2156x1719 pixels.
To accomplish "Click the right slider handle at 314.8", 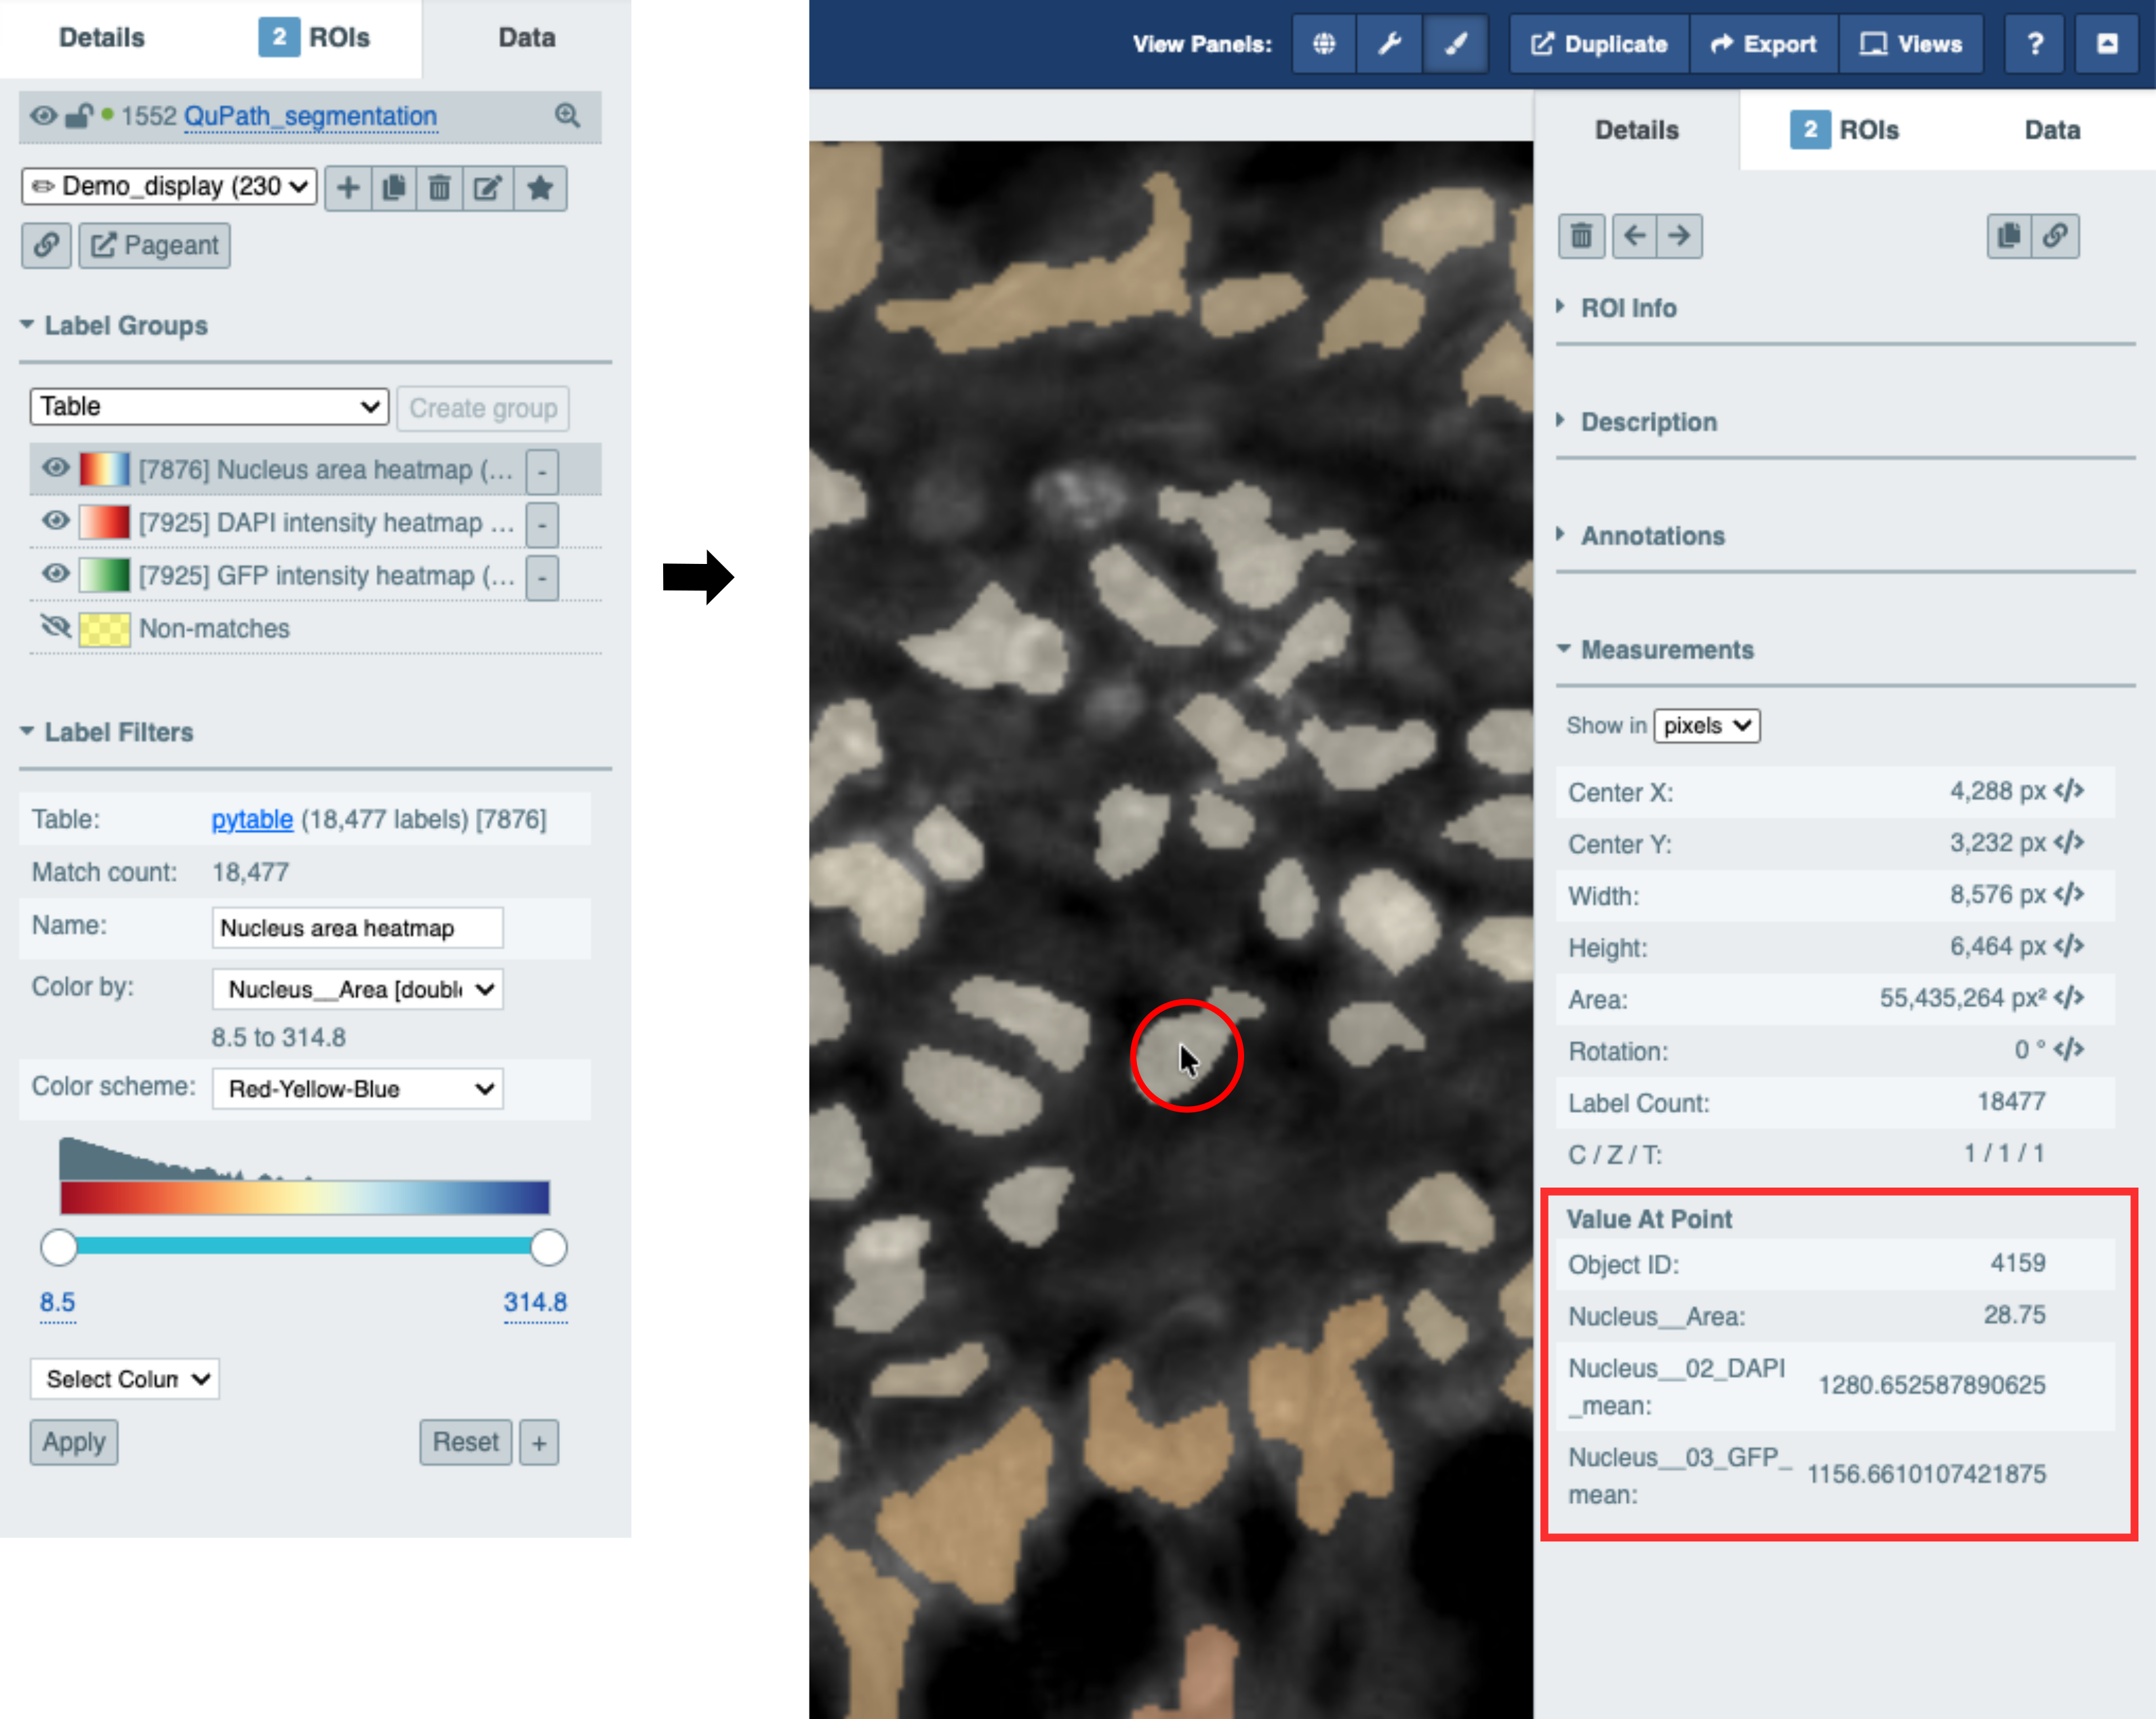I will point(548,1247).
